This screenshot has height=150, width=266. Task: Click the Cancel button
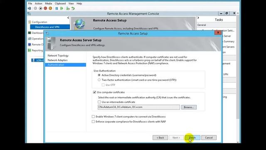tap(209, 137)
